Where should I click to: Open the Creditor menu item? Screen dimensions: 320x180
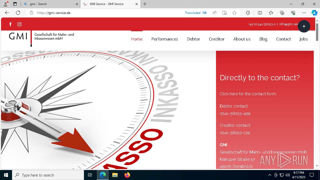click(217, 39)
